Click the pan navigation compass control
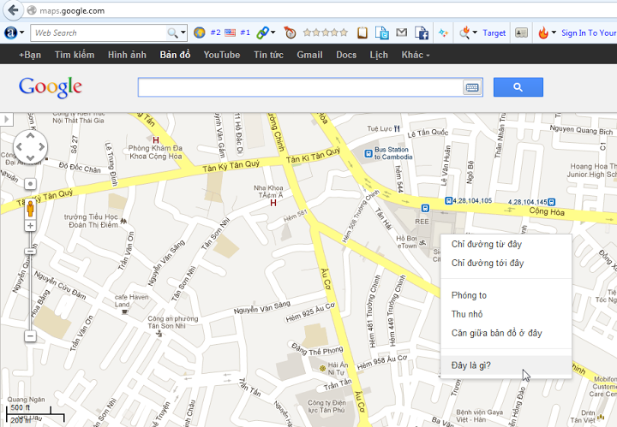This screenshot has height=427, width=617. pos(30,147)
